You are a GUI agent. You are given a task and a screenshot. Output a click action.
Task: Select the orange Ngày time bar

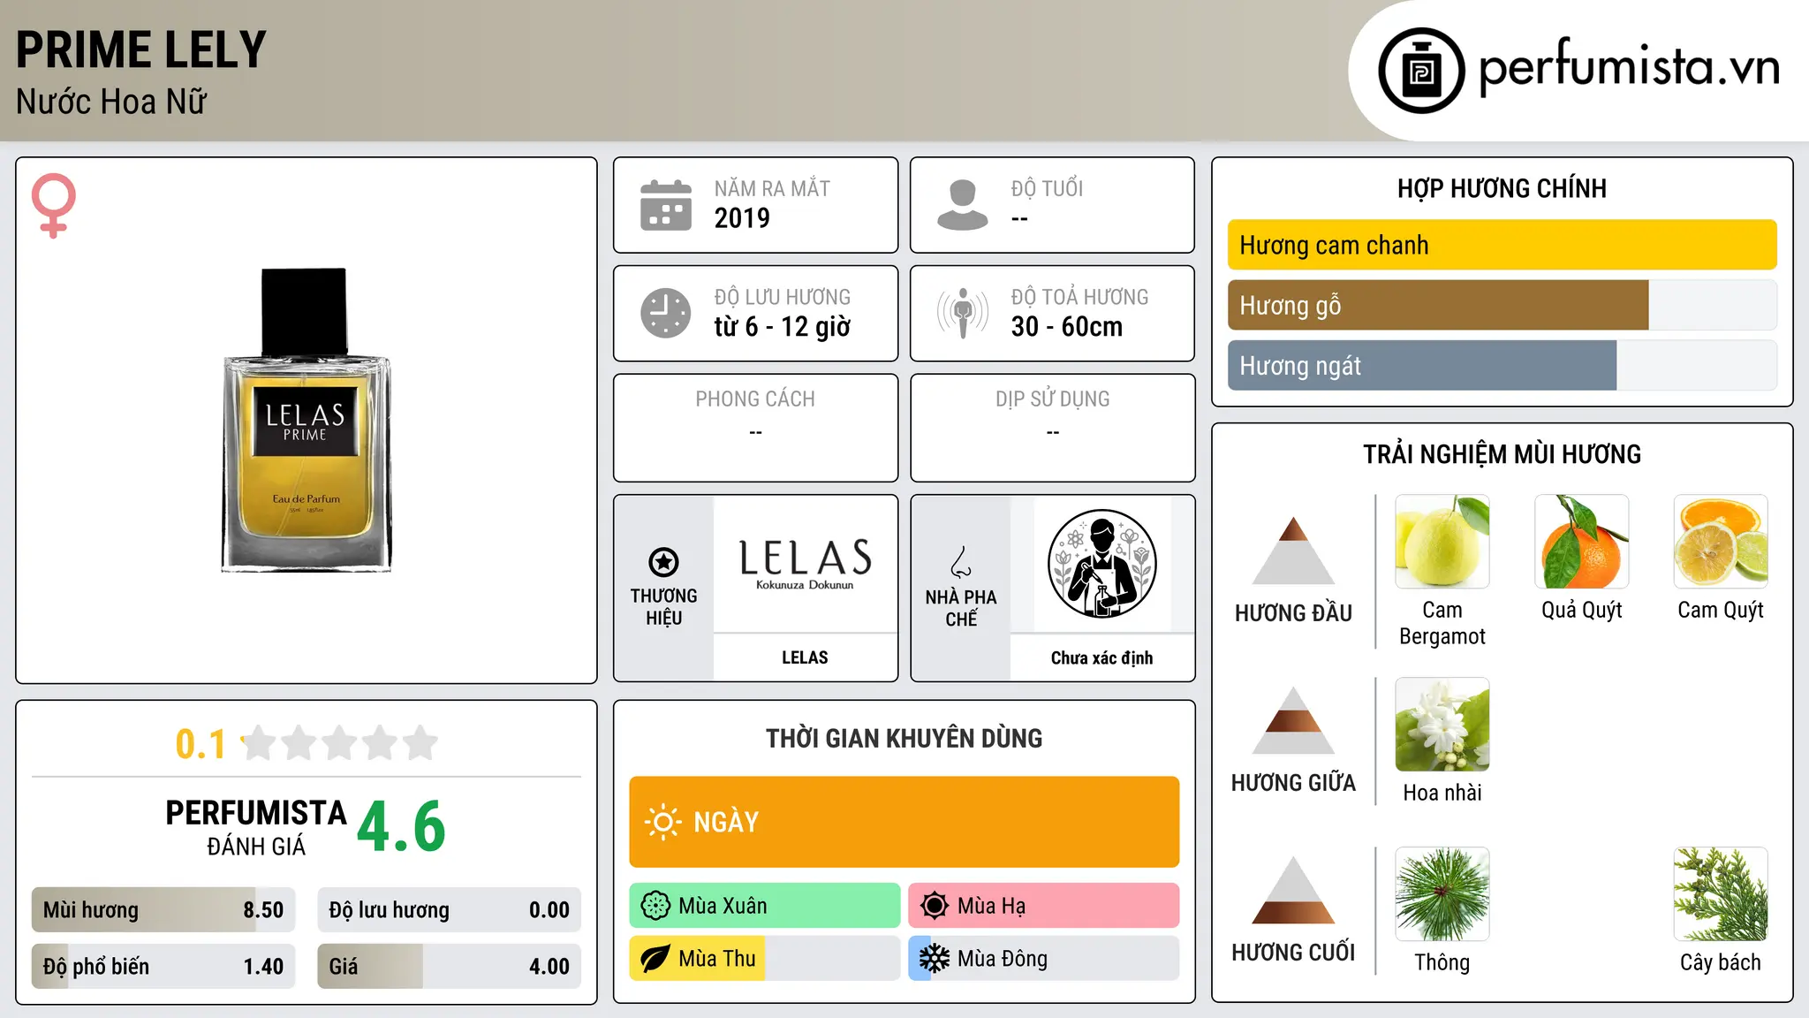pos(904,822)
